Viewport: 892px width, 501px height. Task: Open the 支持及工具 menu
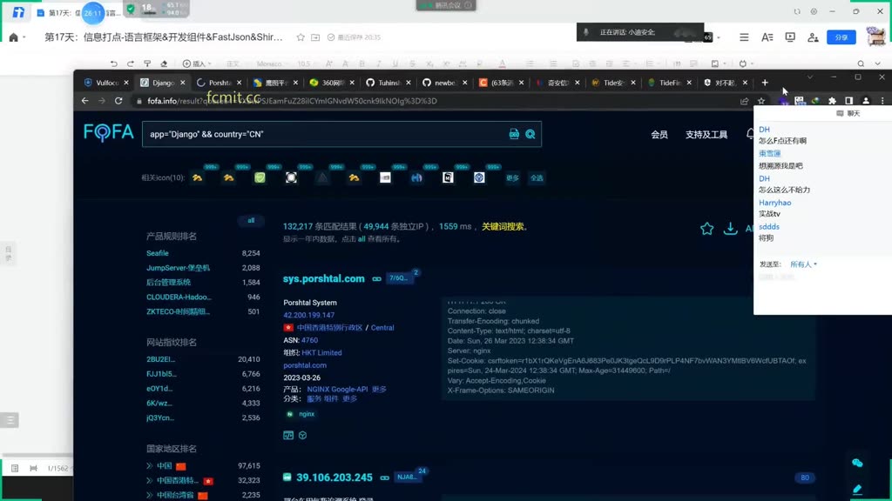click(x=706, y=135)
